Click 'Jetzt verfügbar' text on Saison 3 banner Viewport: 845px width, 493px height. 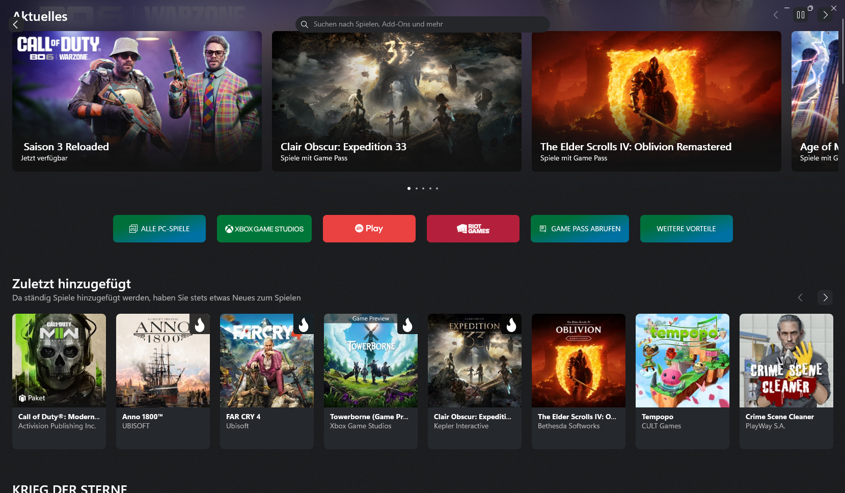coord(44,158)
